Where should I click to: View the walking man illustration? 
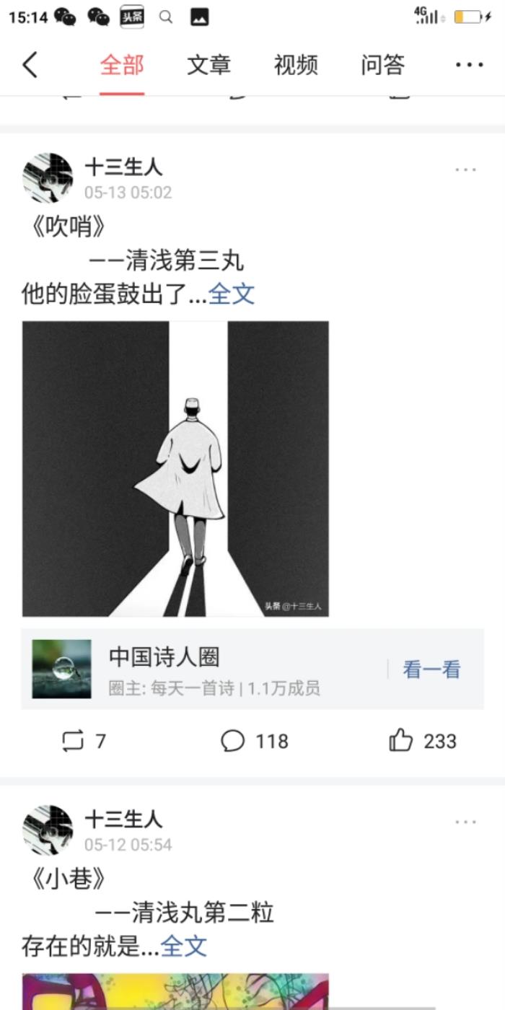pos(175,469)
